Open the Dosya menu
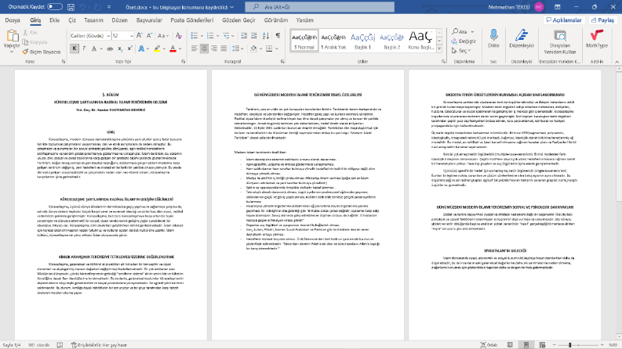Viewport: 622px width, 349px height. pos(13,20)
